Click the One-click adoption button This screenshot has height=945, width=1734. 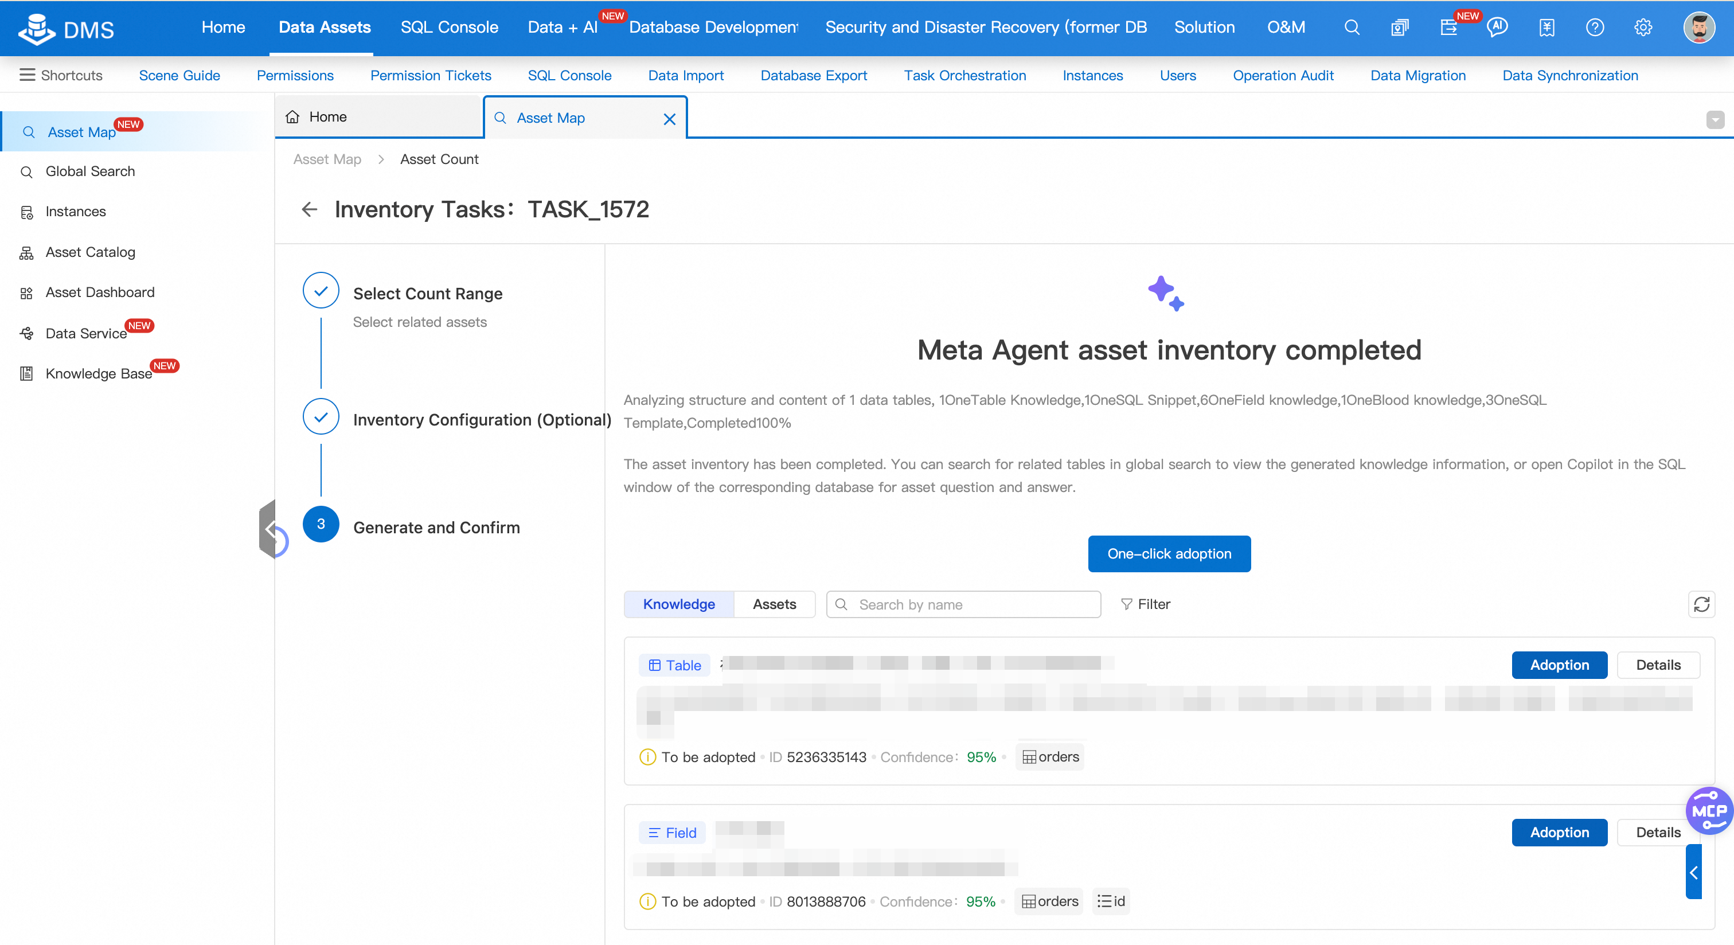tap(1169, 553)
